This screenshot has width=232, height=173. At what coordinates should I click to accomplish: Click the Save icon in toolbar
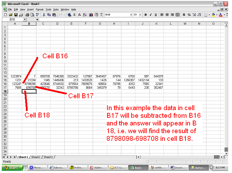click(16, 15)
